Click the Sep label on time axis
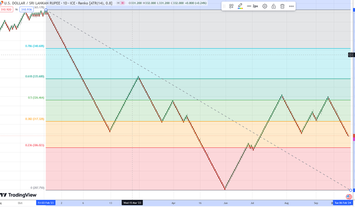The width and height of the screenshot is (355, 207). click(316, 203)
